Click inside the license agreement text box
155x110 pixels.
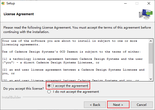[x=75, y=60]
